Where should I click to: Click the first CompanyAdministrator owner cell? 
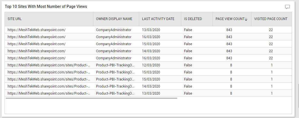(x=114, y=30)
